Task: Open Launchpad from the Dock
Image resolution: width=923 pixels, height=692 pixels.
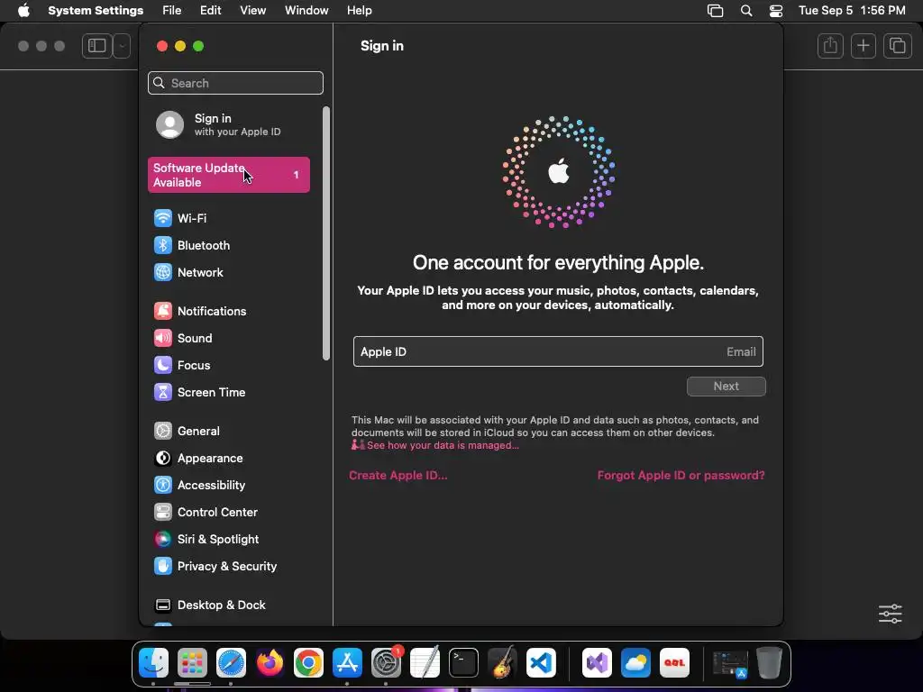Action: pyautogui.click(x=193, y=663)
